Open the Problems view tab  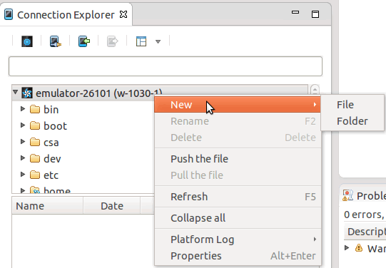pos(364,196)
